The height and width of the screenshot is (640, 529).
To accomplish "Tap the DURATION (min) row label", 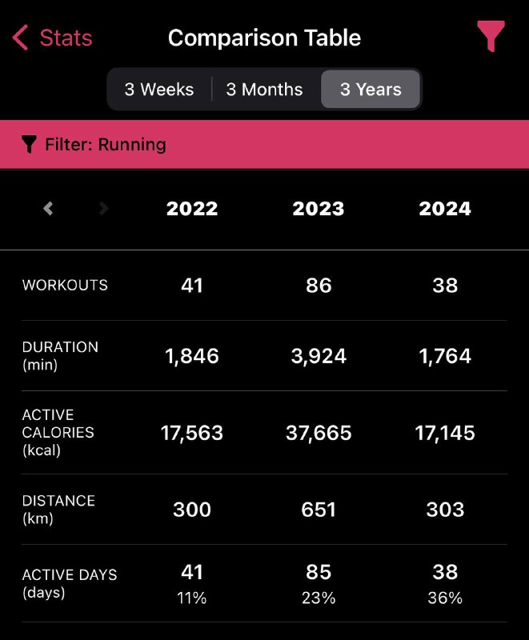I will (x=60, y=355).
